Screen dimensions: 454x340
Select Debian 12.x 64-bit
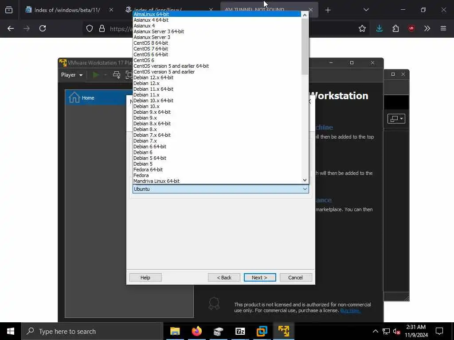[217, 77]
